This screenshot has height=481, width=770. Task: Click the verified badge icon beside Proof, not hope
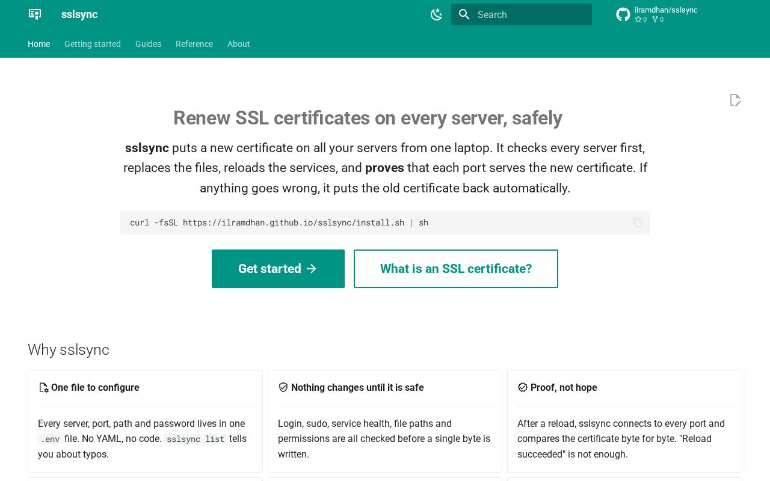pos(523,388)
